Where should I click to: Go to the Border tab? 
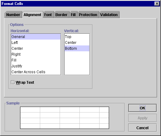[x=62, y=15]
